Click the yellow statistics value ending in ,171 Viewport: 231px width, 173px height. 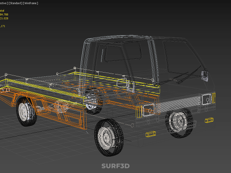pos(2,26)
